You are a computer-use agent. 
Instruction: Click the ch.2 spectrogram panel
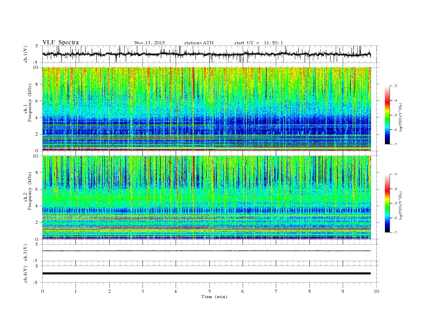(x=206, y=198)
